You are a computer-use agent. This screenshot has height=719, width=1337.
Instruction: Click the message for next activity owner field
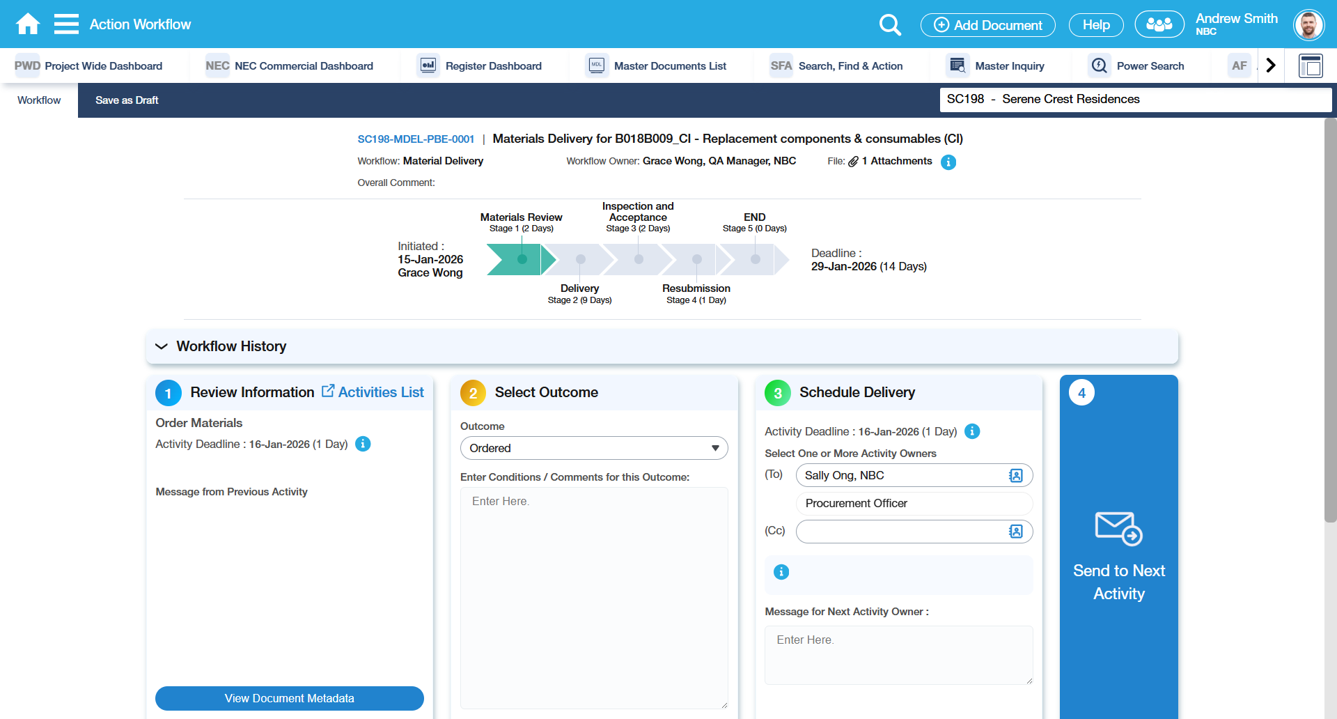tap(898, 655)
